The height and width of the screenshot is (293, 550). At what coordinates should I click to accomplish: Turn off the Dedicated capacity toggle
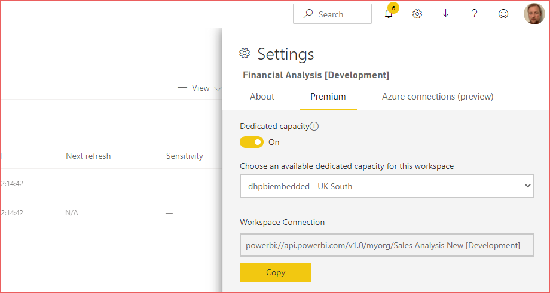coord(252,142)
